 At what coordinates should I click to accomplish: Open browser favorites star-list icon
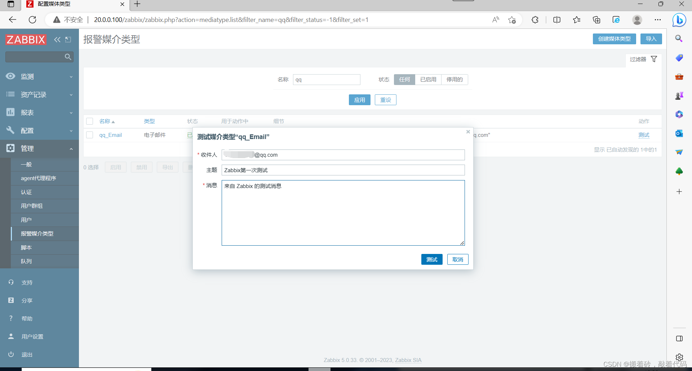coord(577,20)
